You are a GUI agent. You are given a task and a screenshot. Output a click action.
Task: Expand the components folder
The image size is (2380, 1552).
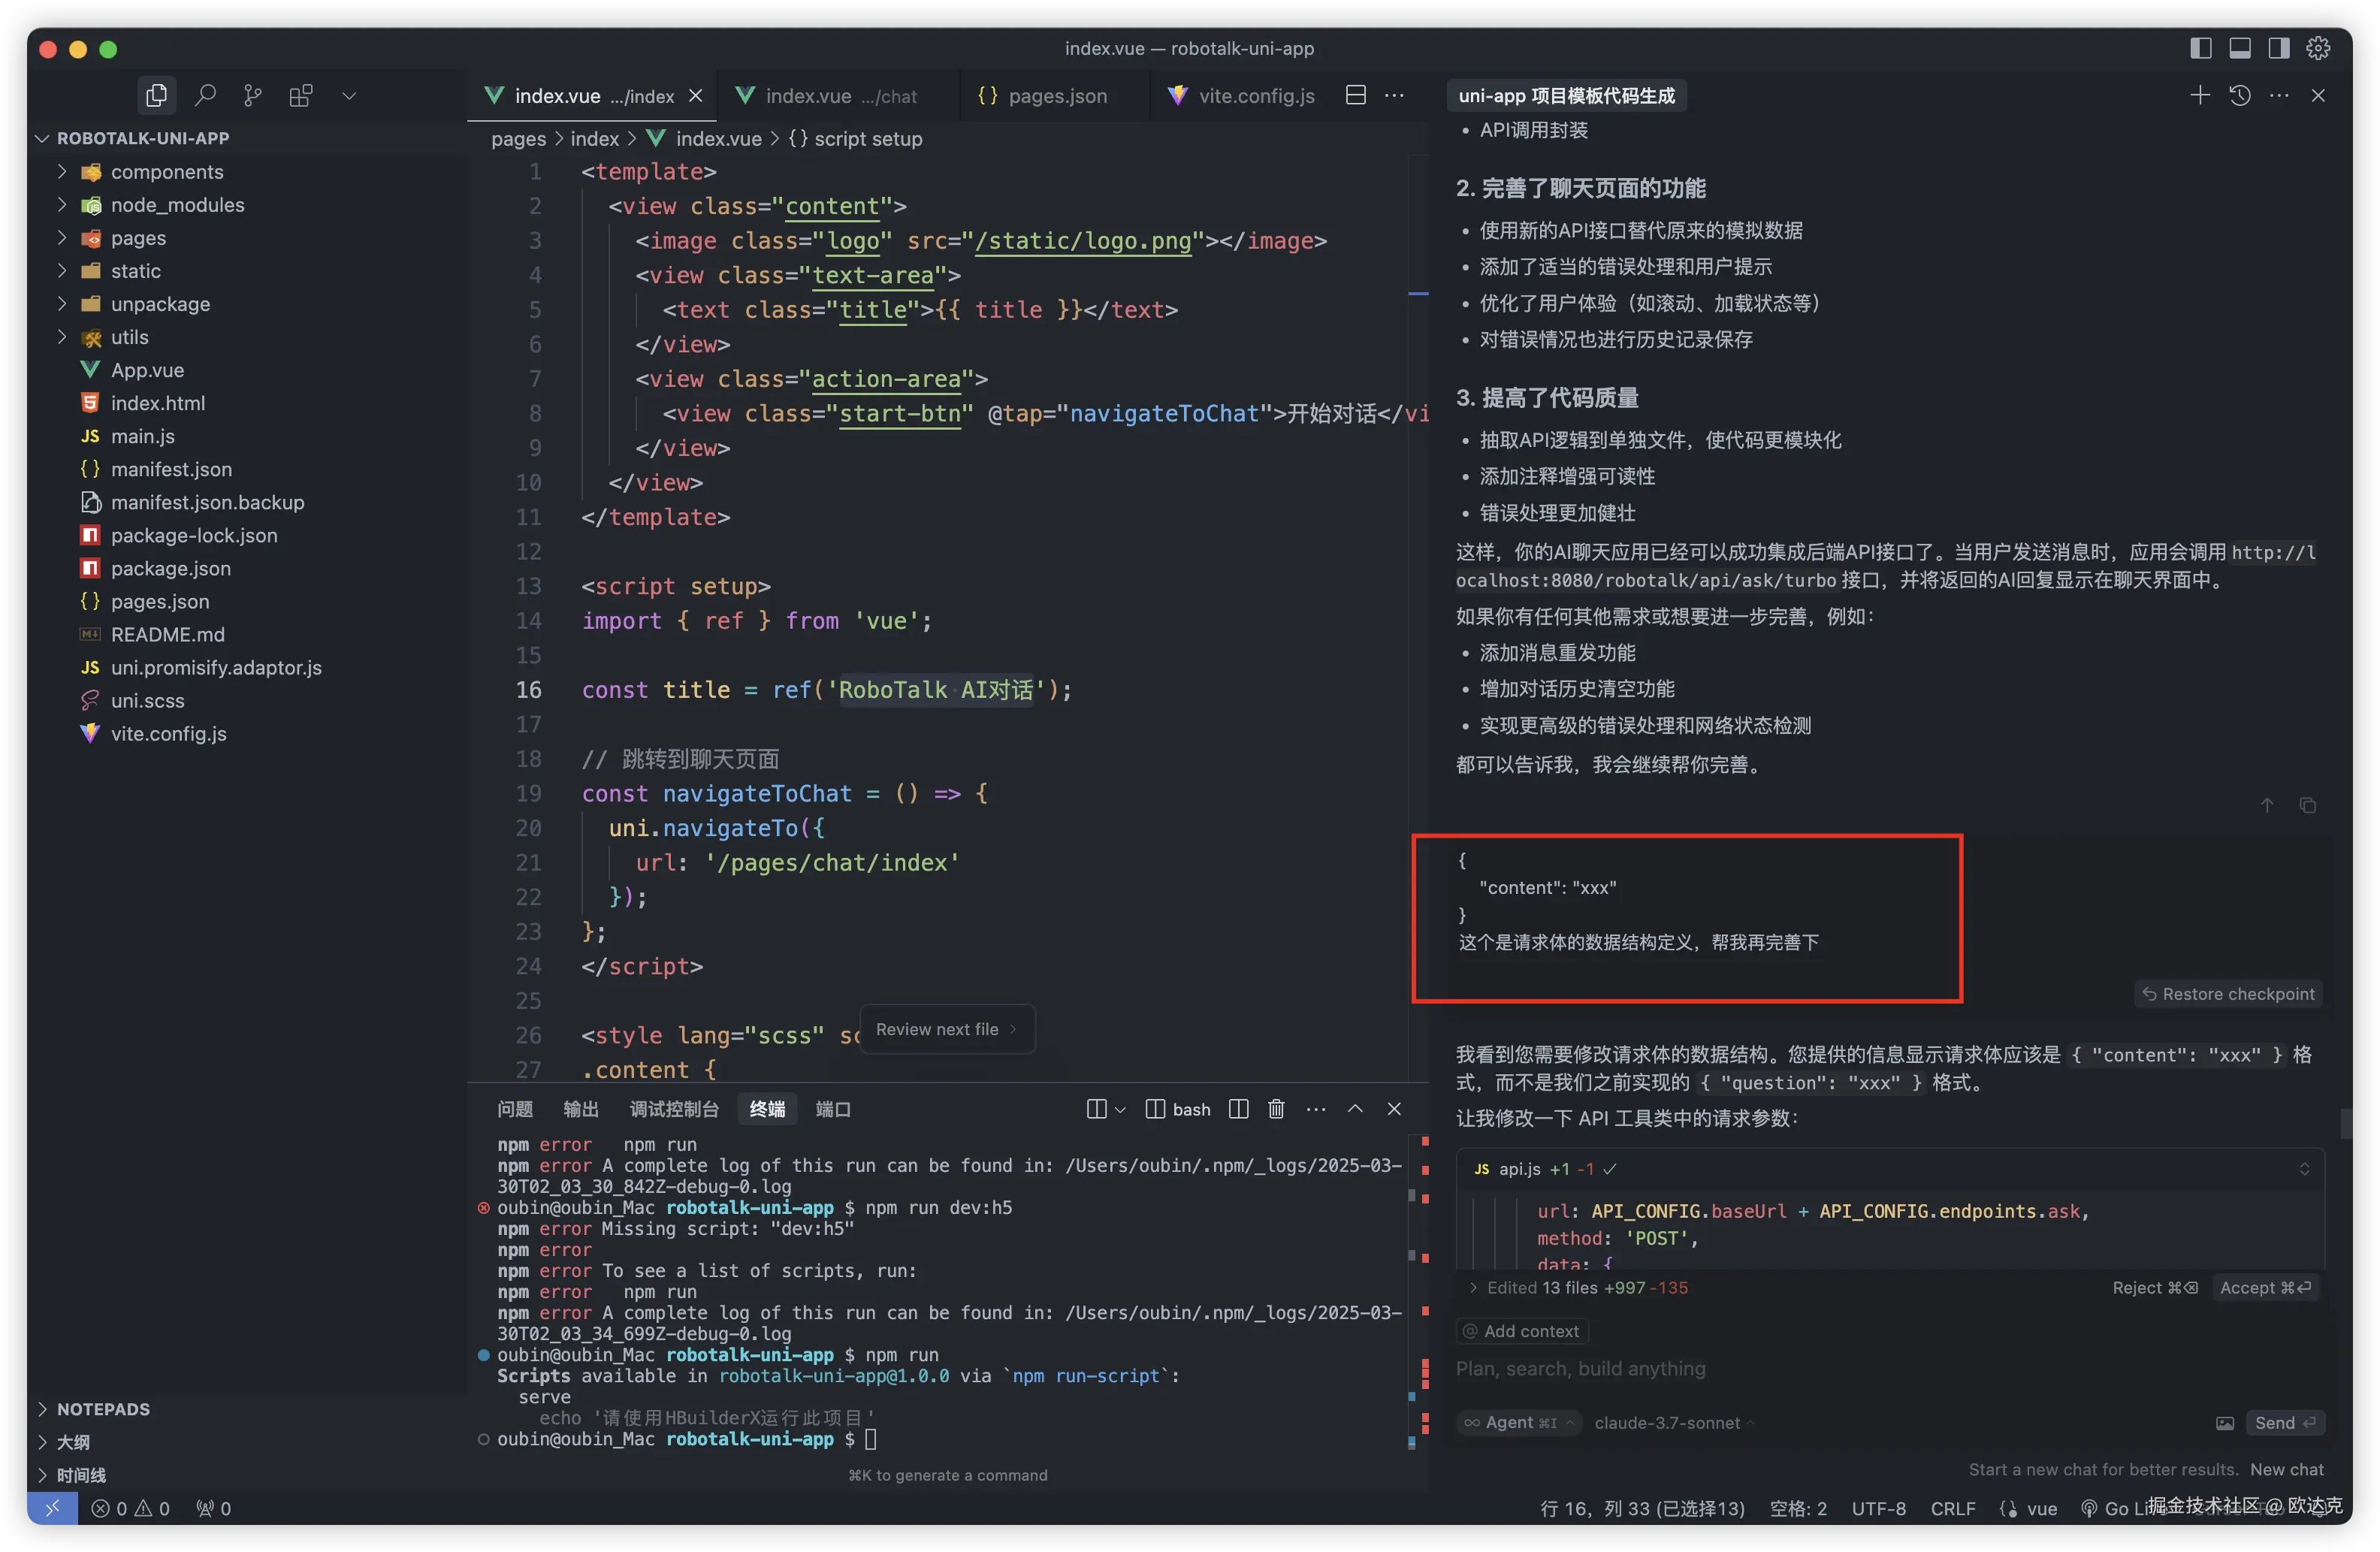167,172
